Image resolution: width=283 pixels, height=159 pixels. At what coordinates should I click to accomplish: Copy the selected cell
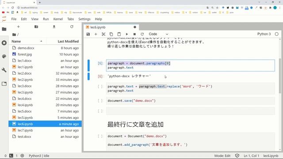click(x=111, y=34)
